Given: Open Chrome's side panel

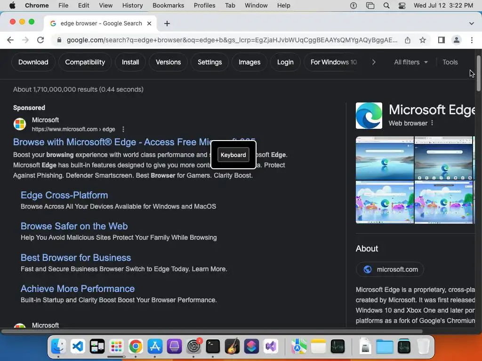Looking at the screenshot, I should coord(442,40).
